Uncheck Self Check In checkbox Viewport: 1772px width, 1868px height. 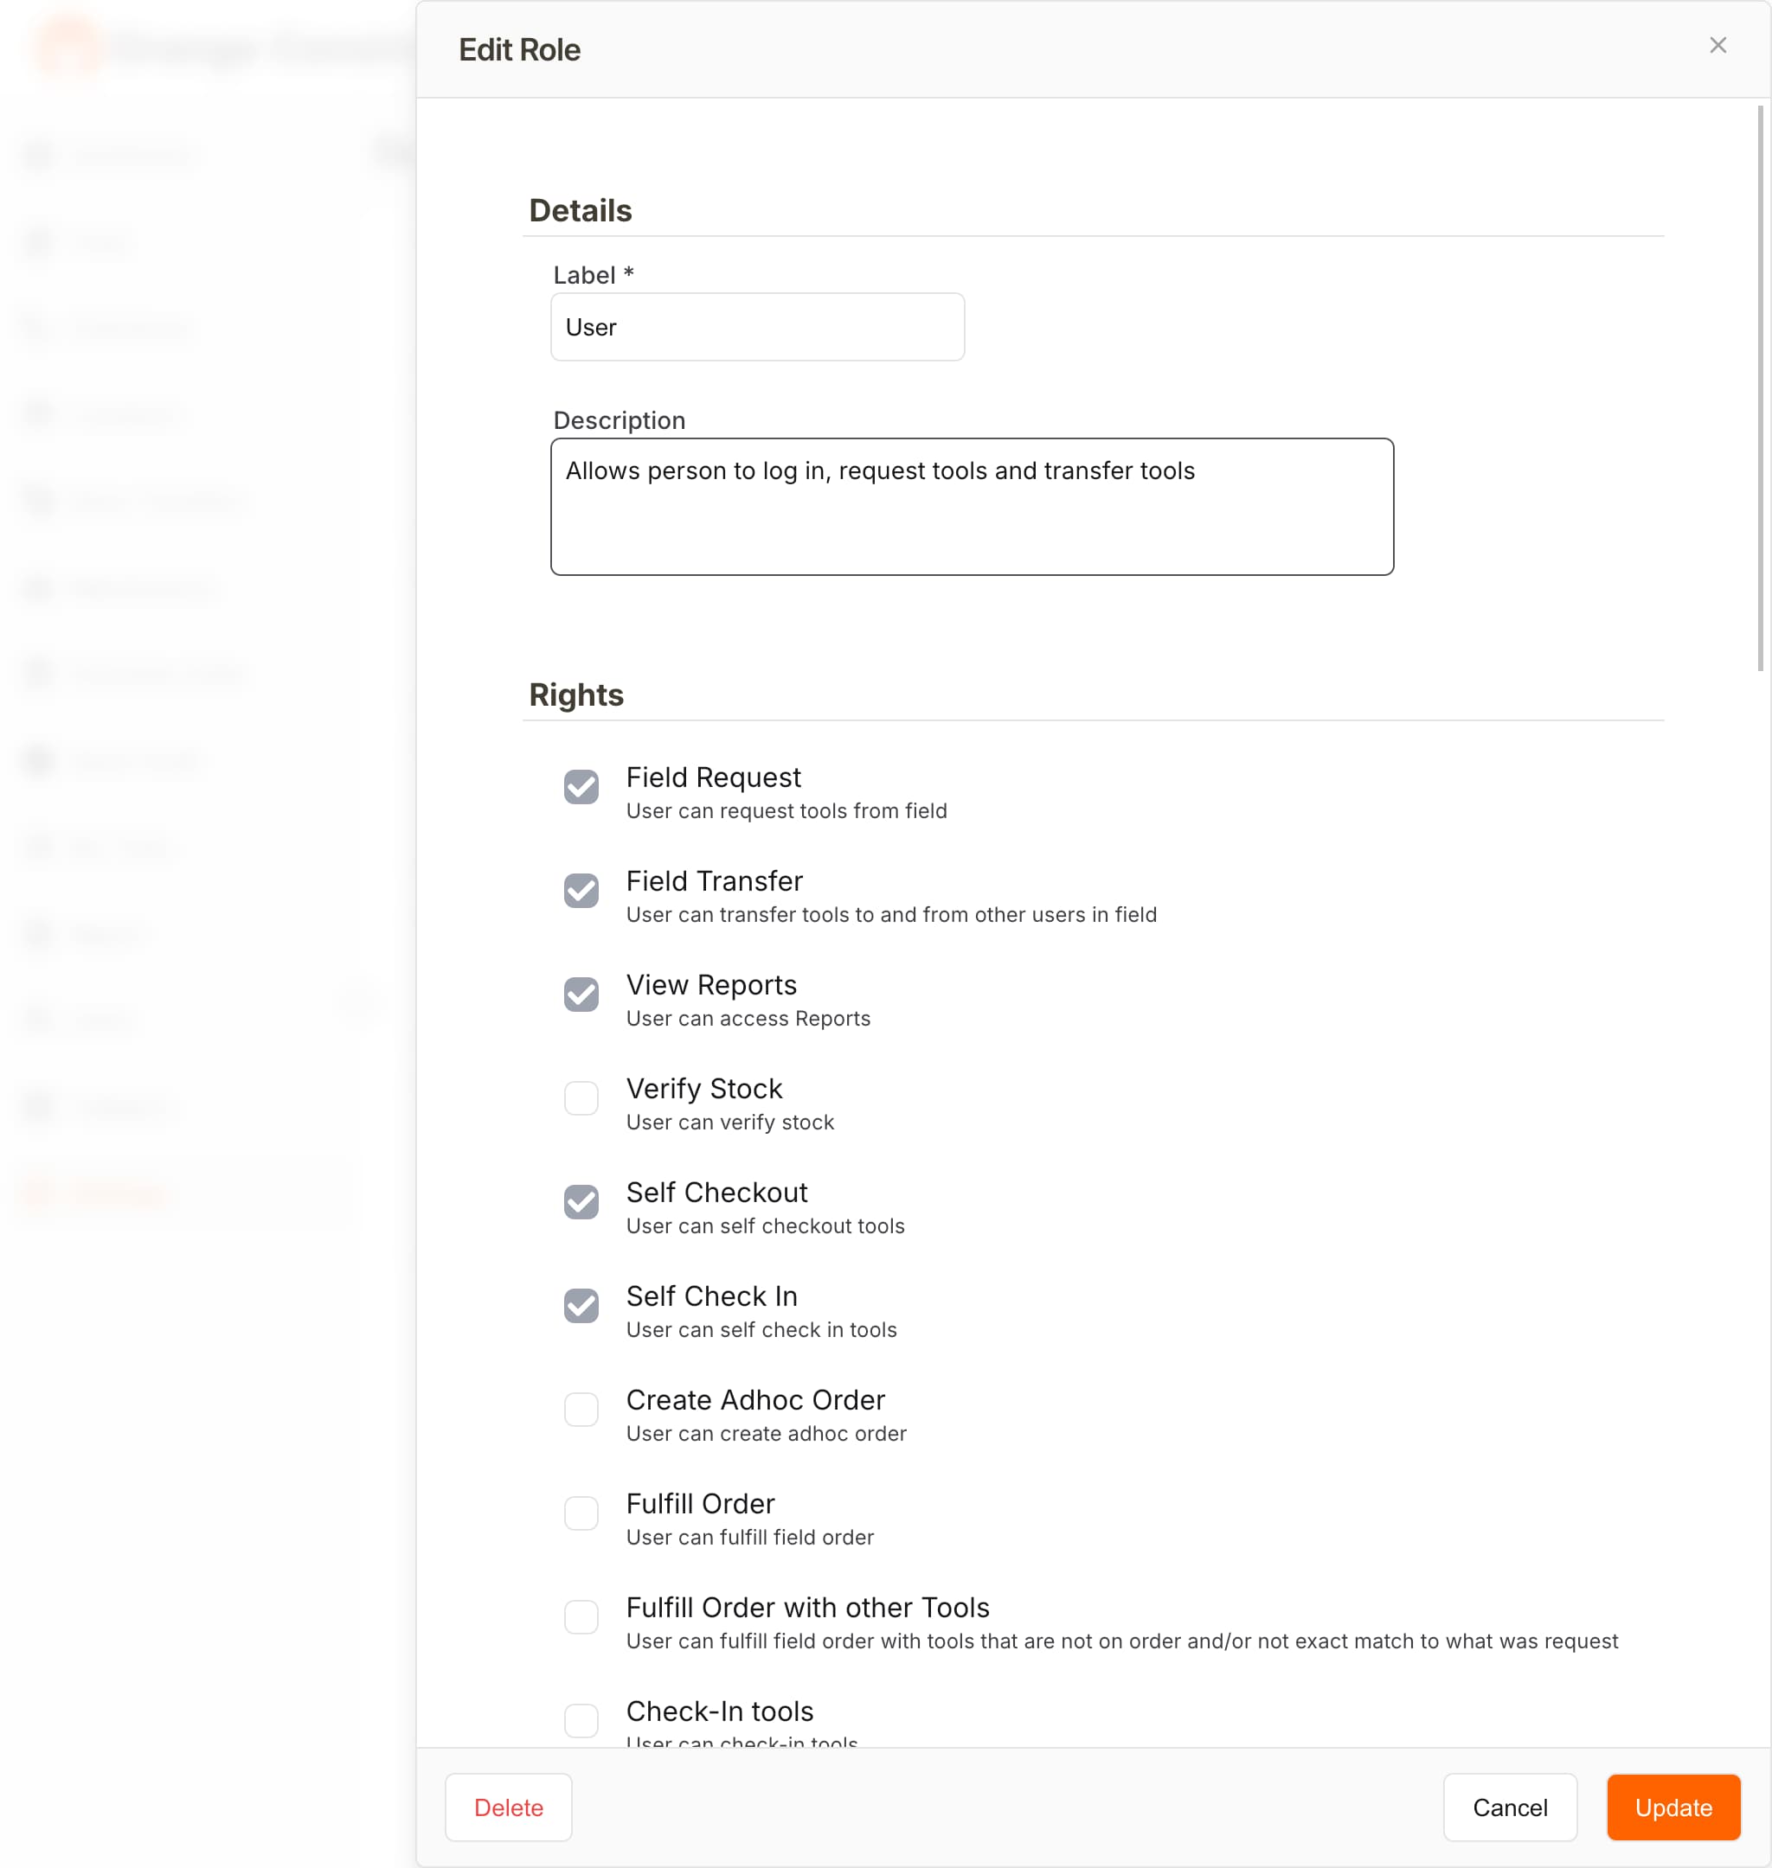pyautogui.click(x=581, y=1305)
